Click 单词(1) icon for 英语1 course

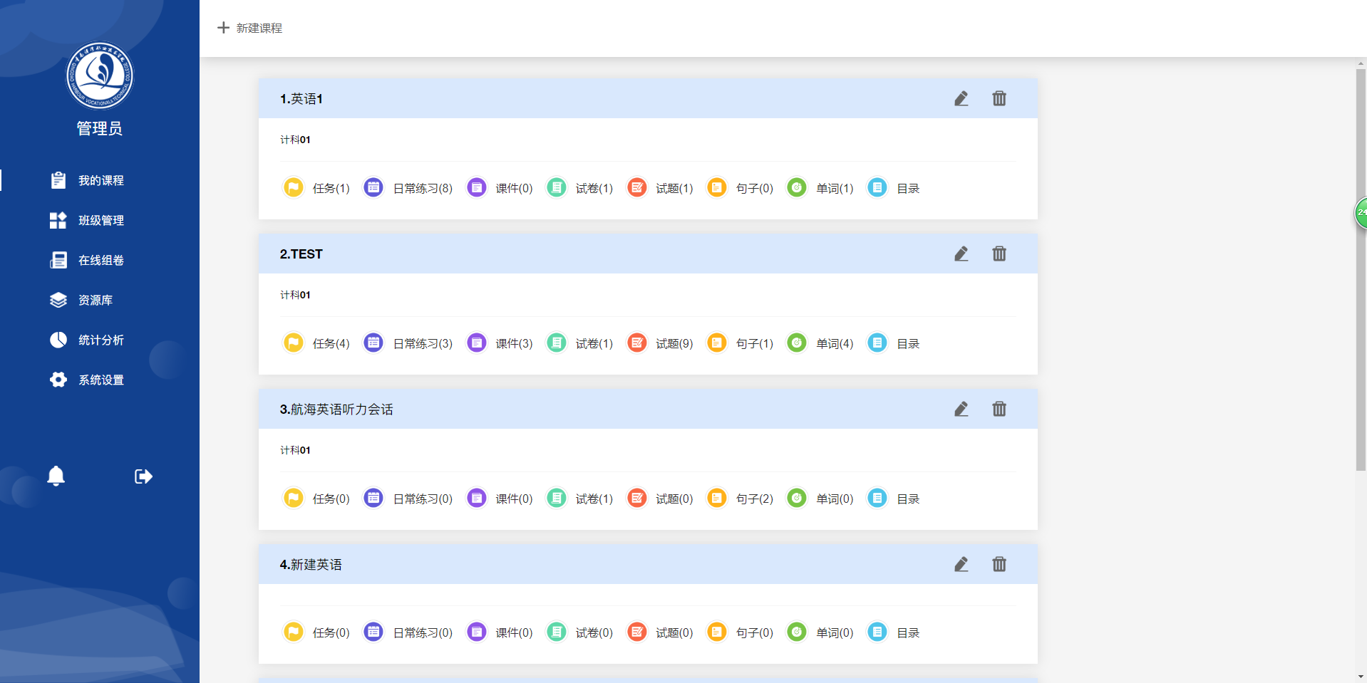797,188
